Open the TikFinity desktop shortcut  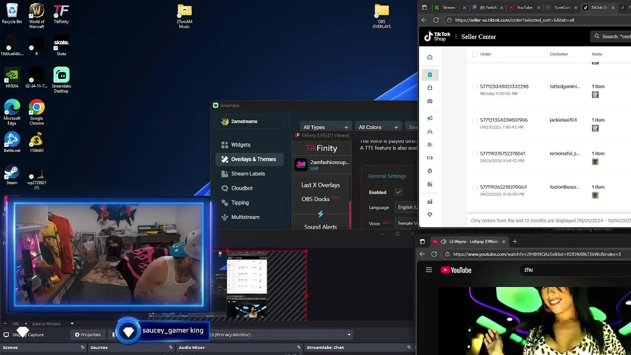click(61, 14)
